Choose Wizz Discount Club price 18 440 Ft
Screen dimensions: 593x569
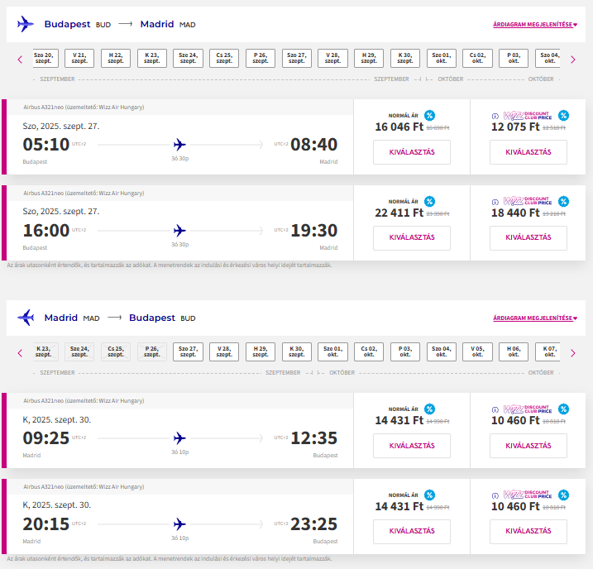coord(528,238)
